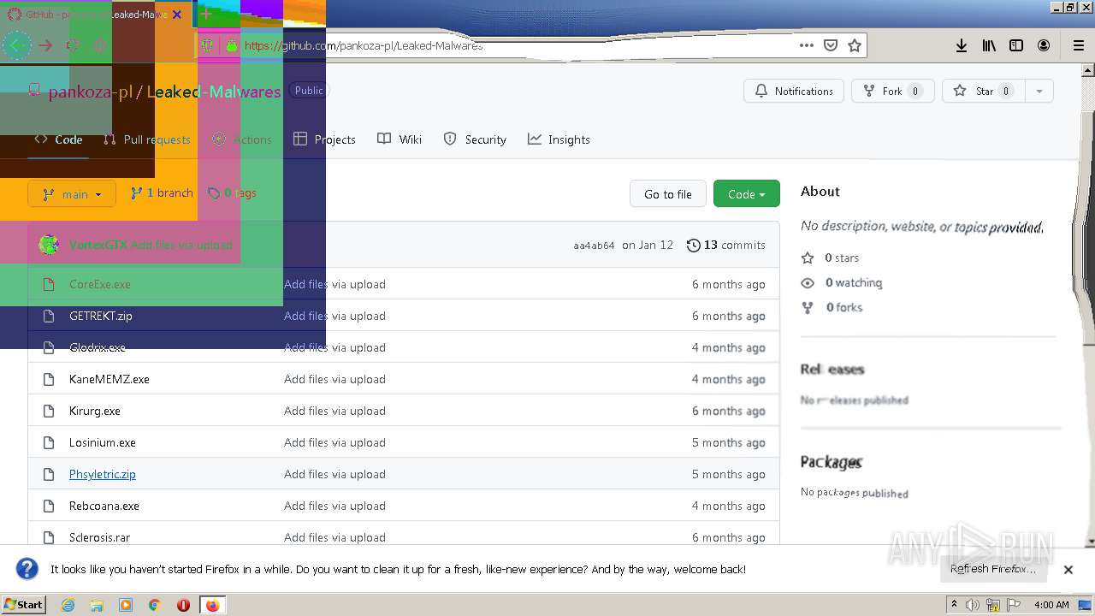Expand the green Code dropdown

click(x=746, y=193)
